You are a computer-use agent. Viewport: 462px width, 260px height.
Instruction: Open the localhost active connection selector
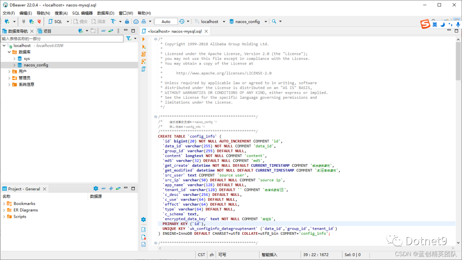(210, 21)
